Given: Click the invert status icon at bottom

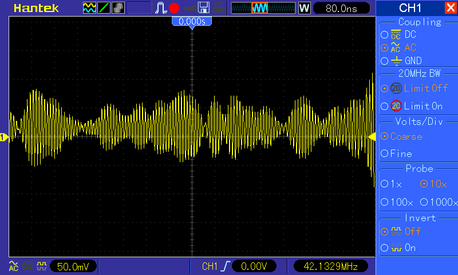Looking at the screenshot, I should 41,266.
